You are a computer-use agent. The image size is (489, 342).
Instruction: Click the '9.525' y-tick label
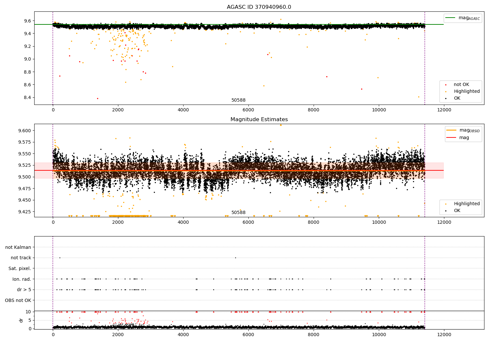[x=25, y=165]
